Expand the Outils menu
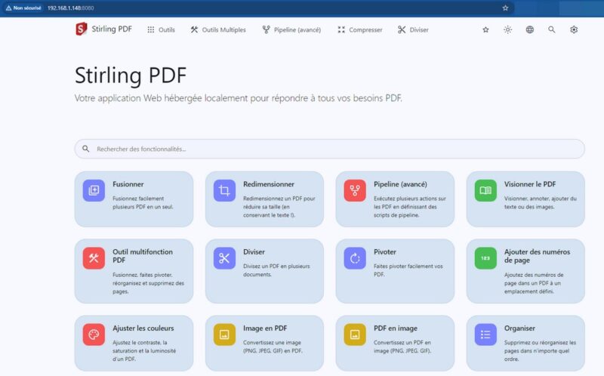This screenshot has height=376, width=604. pos(161,29)
